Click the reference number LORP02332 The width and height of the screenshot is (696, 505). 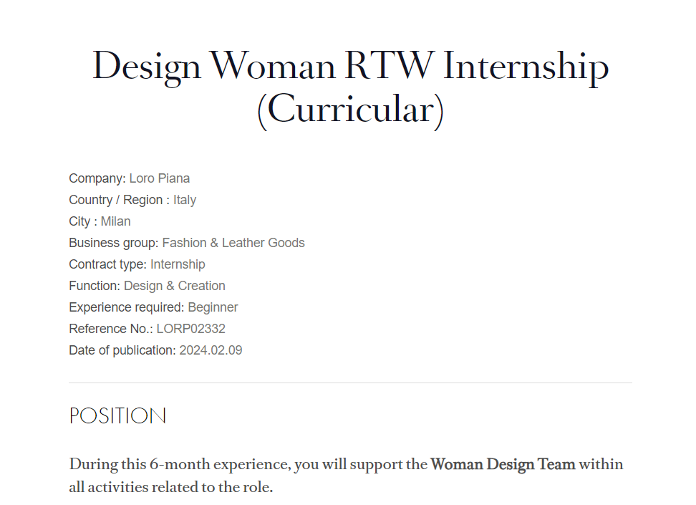click(x=191, y=329)
